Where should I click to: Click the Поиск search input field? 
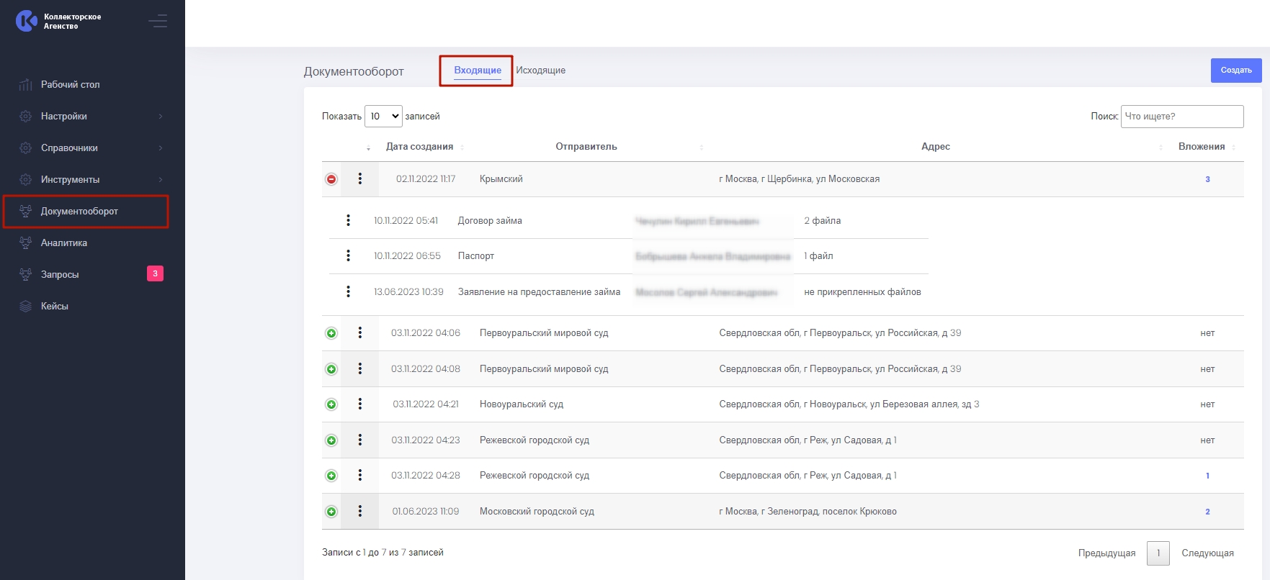click(1181, 117)
